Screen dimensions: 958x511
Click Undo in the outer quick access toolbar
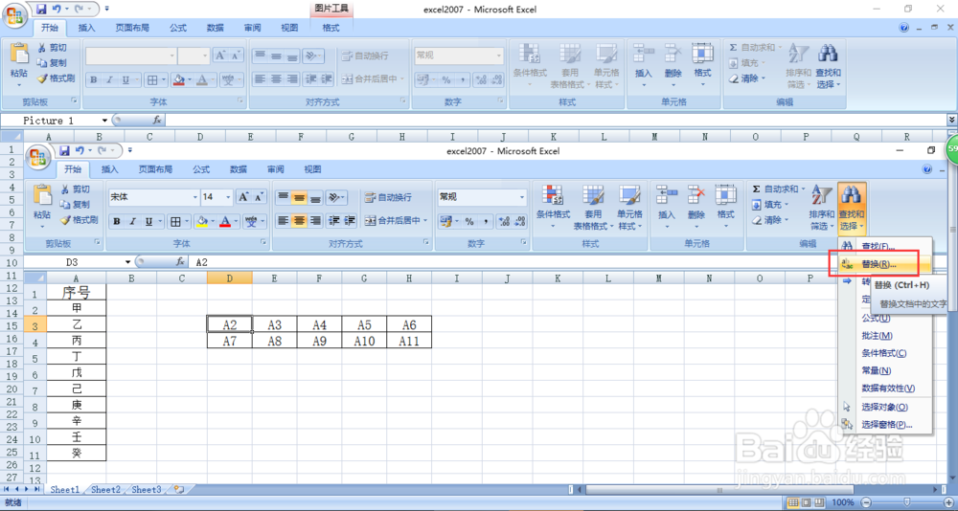point(57,10)
